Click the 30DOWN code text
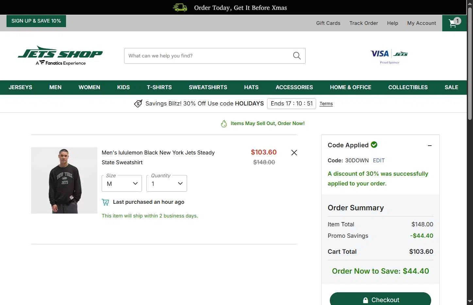Screen dimensions: 473x305 point(357,160)
